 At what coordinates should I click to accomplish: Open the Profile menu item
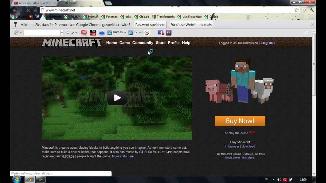(174, 43)
